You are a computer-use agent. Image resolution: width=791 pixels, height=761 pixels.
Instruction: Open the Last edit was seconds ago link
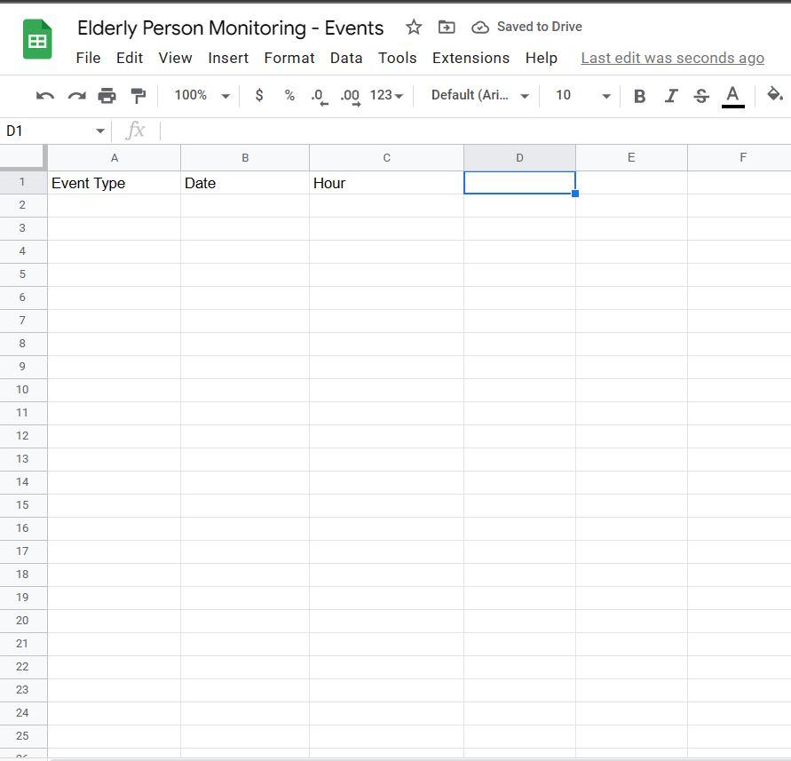tap(672, 58)
